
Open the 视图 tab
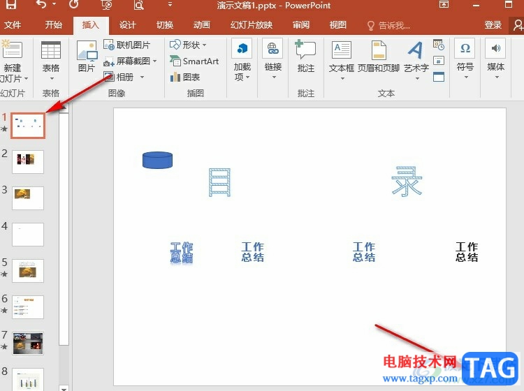pos(338,25)
